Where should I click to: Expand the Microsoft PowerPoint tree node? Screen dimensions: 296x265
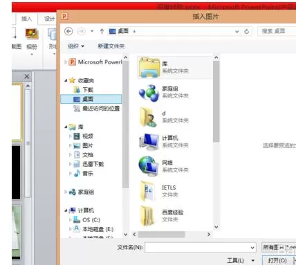tap(66, 62)
